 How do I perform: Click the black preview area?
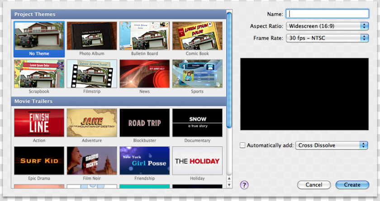click(x=304, y=94)
